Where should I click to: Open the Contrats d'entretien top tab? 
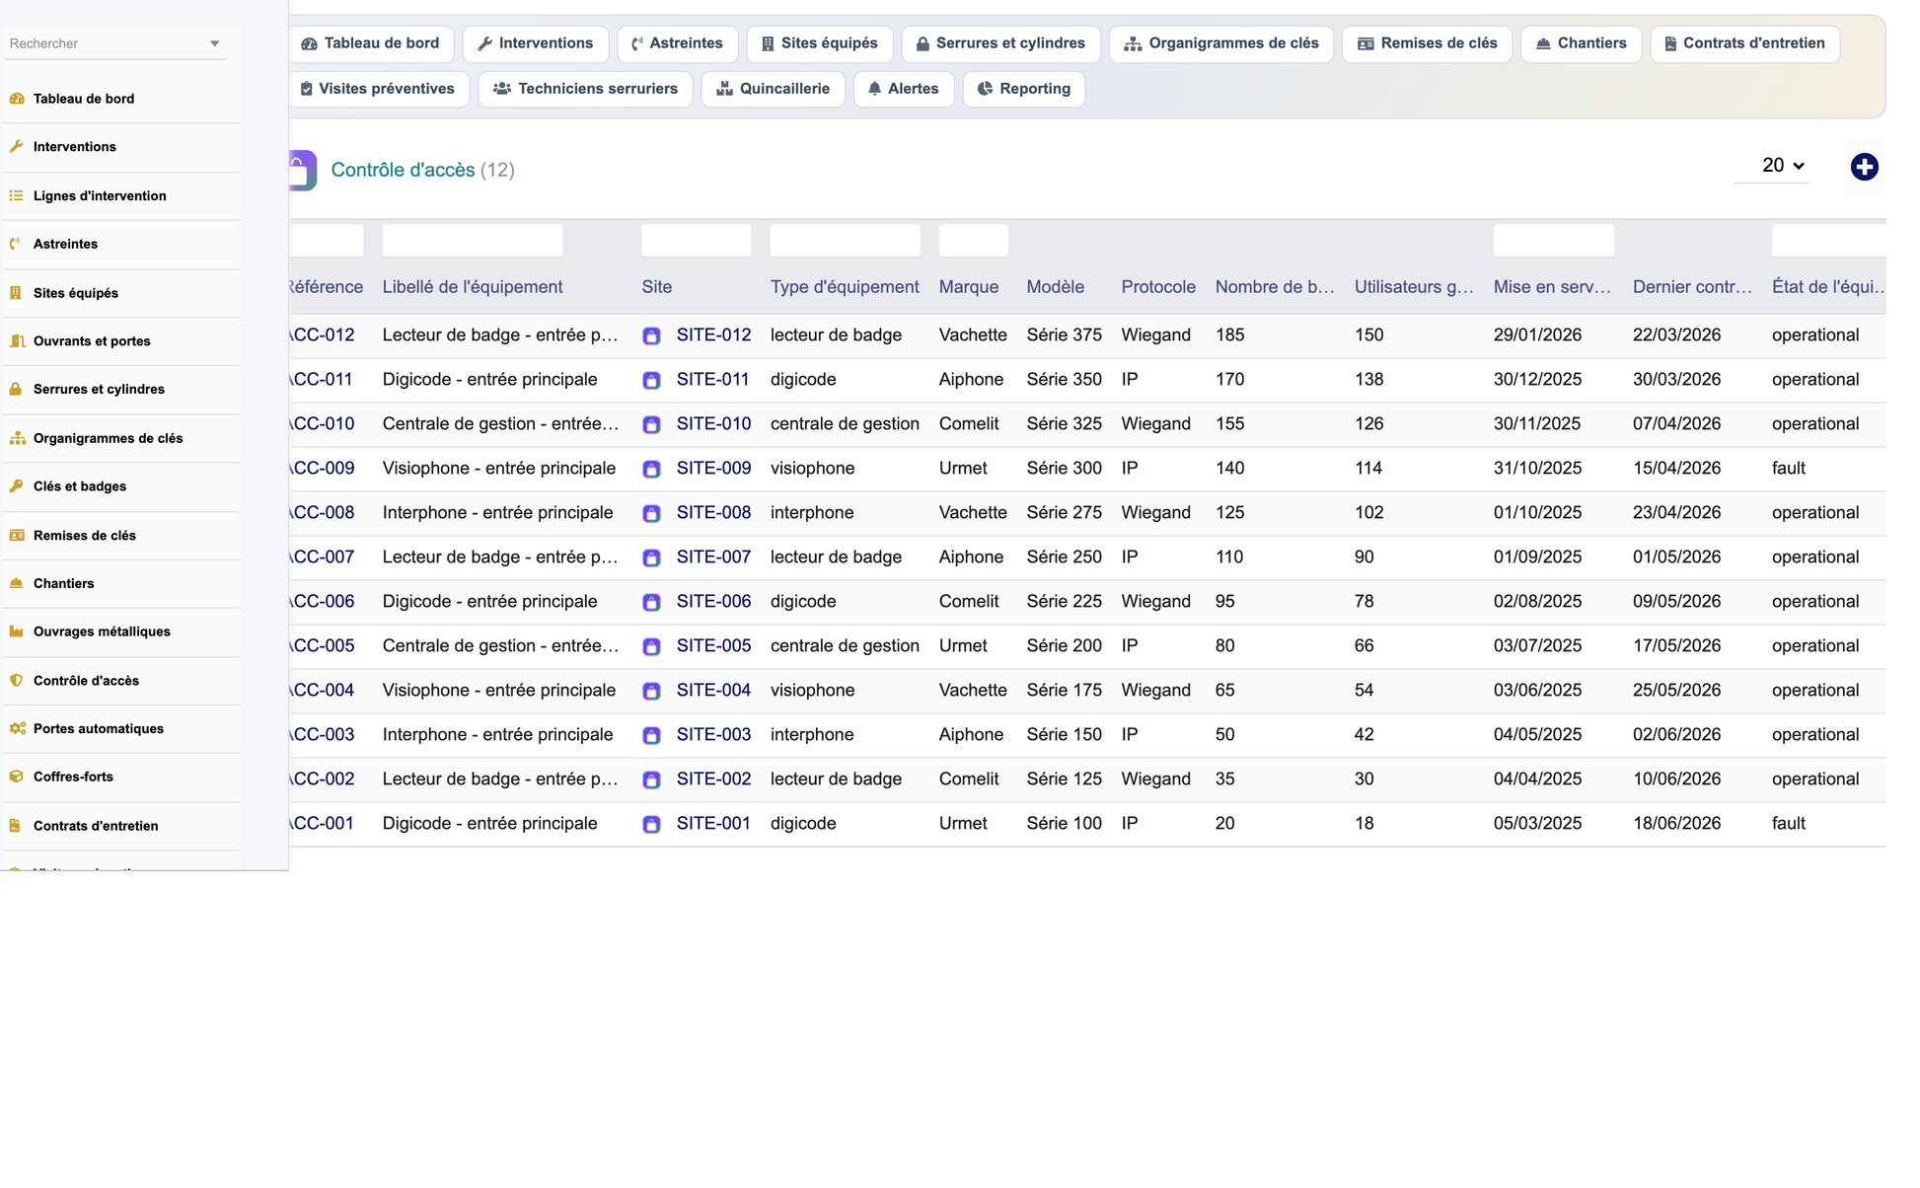pos(1744,43)
